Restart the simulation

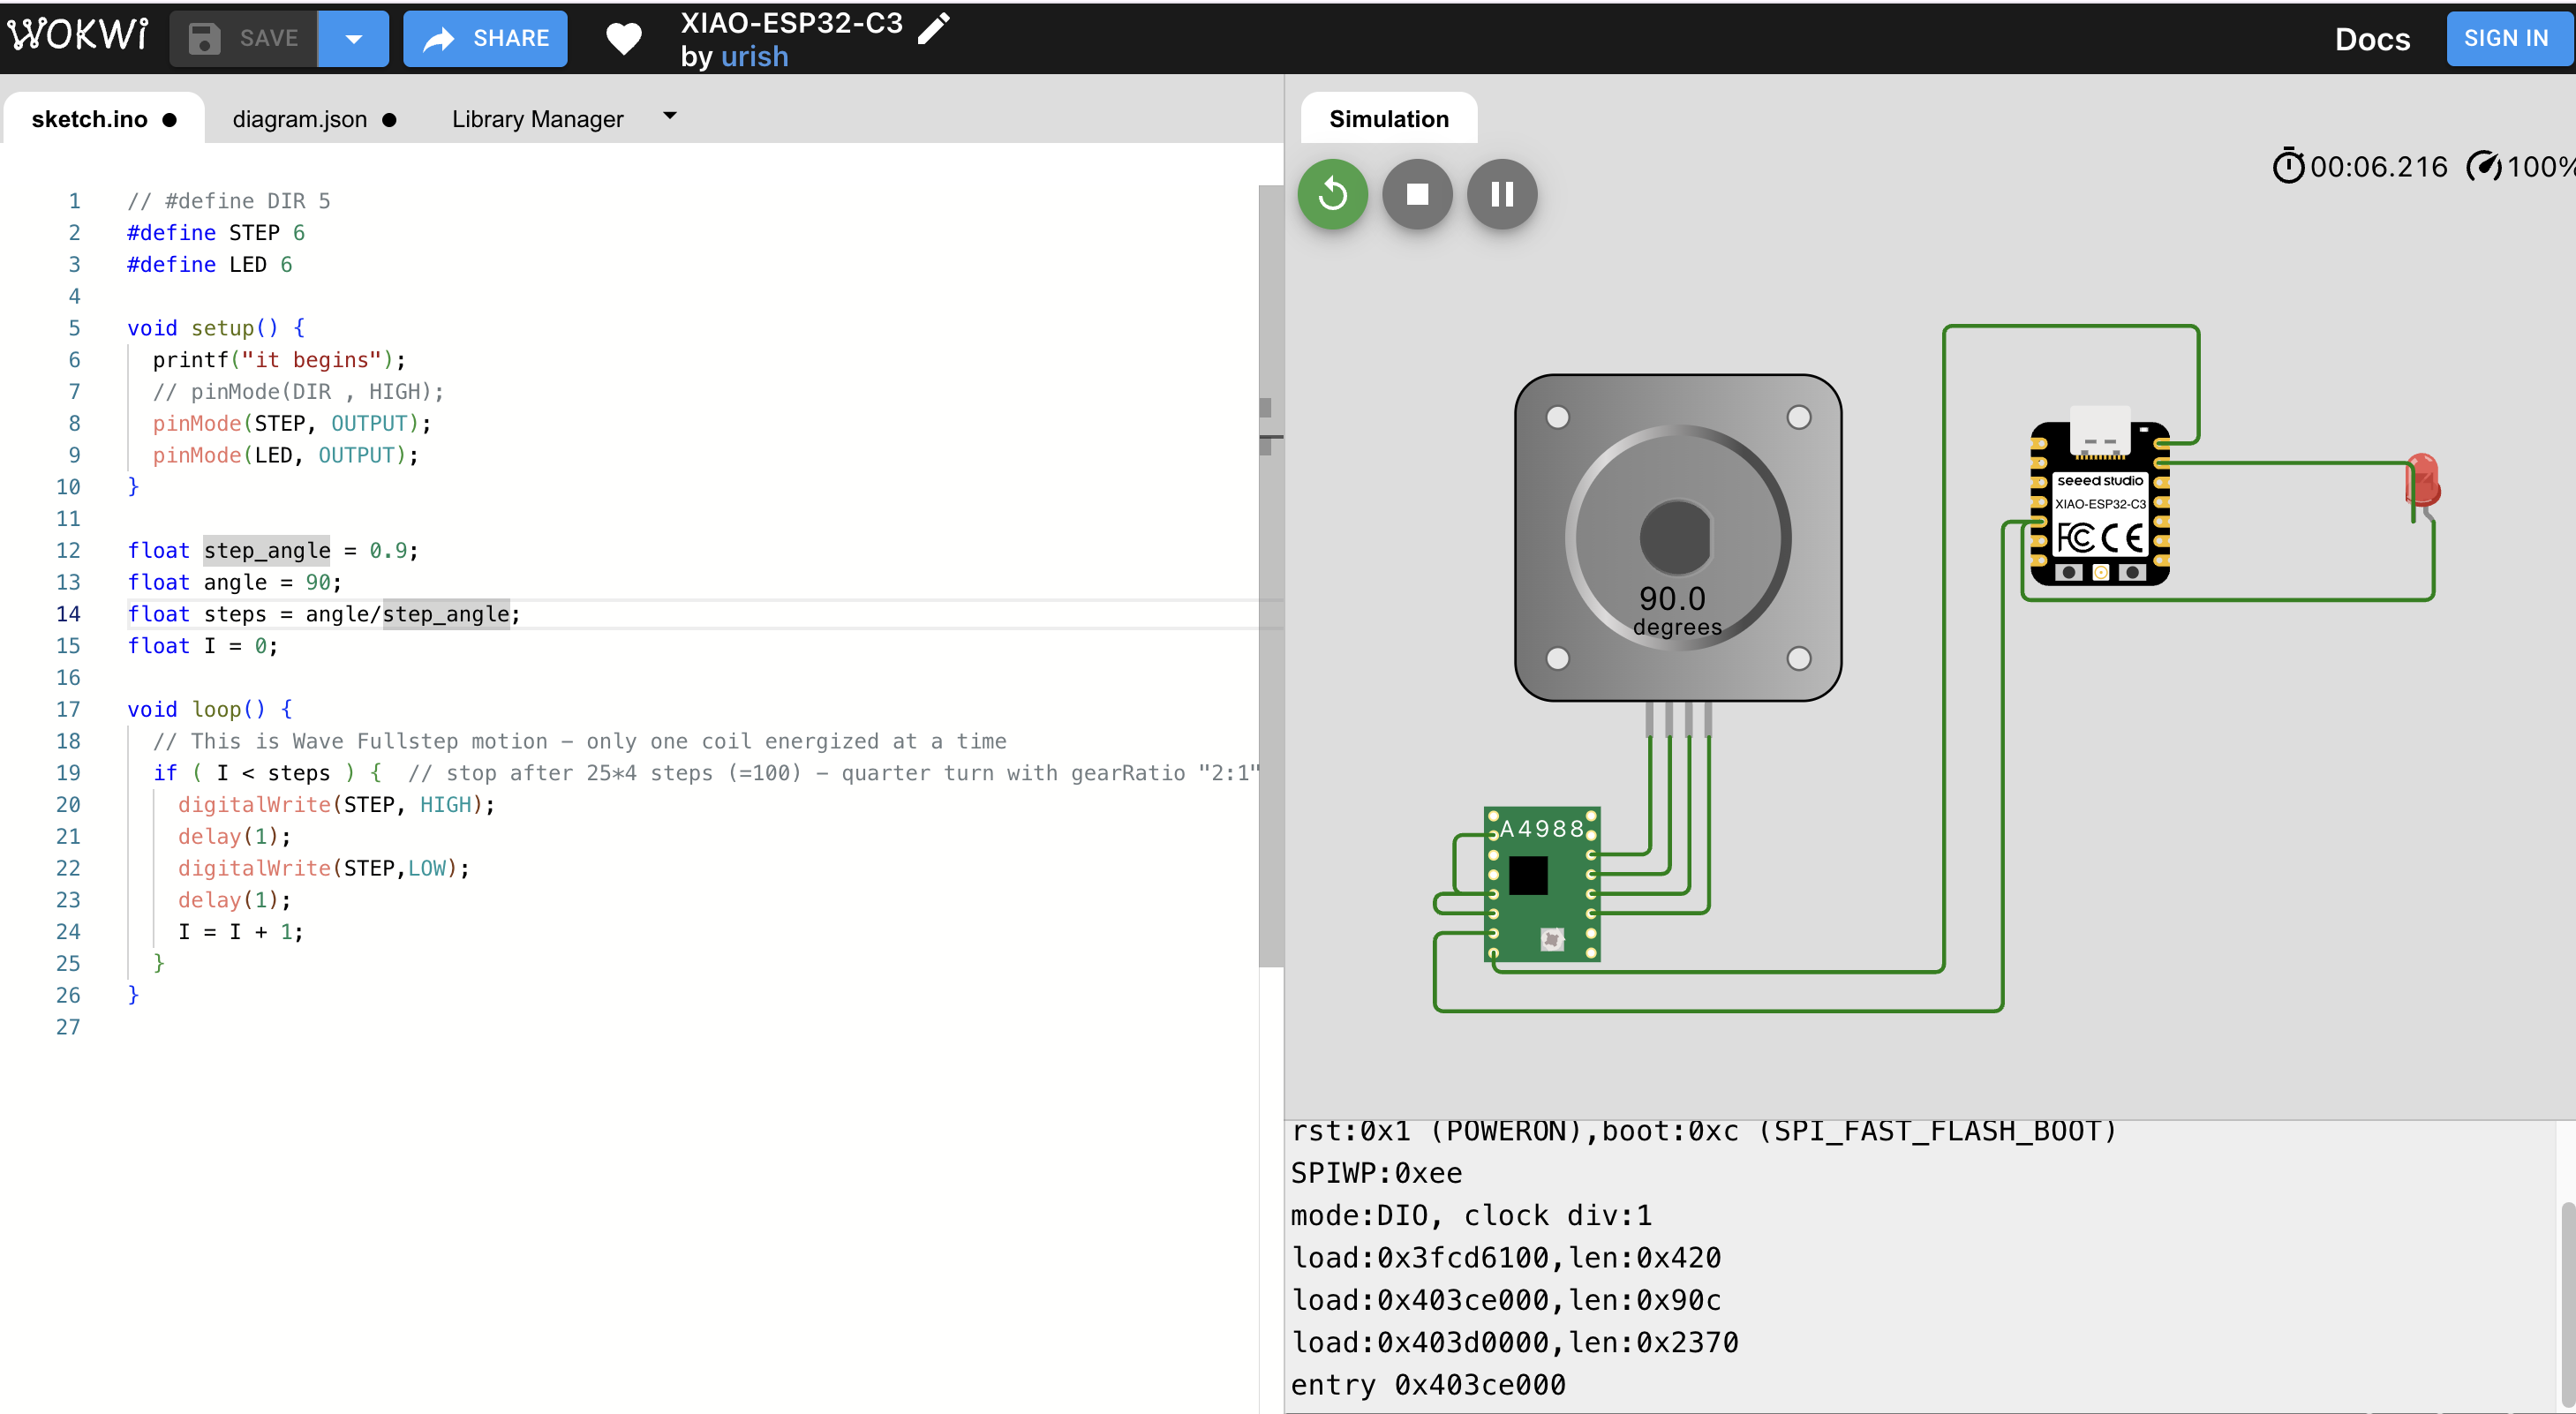point(1332,194)
